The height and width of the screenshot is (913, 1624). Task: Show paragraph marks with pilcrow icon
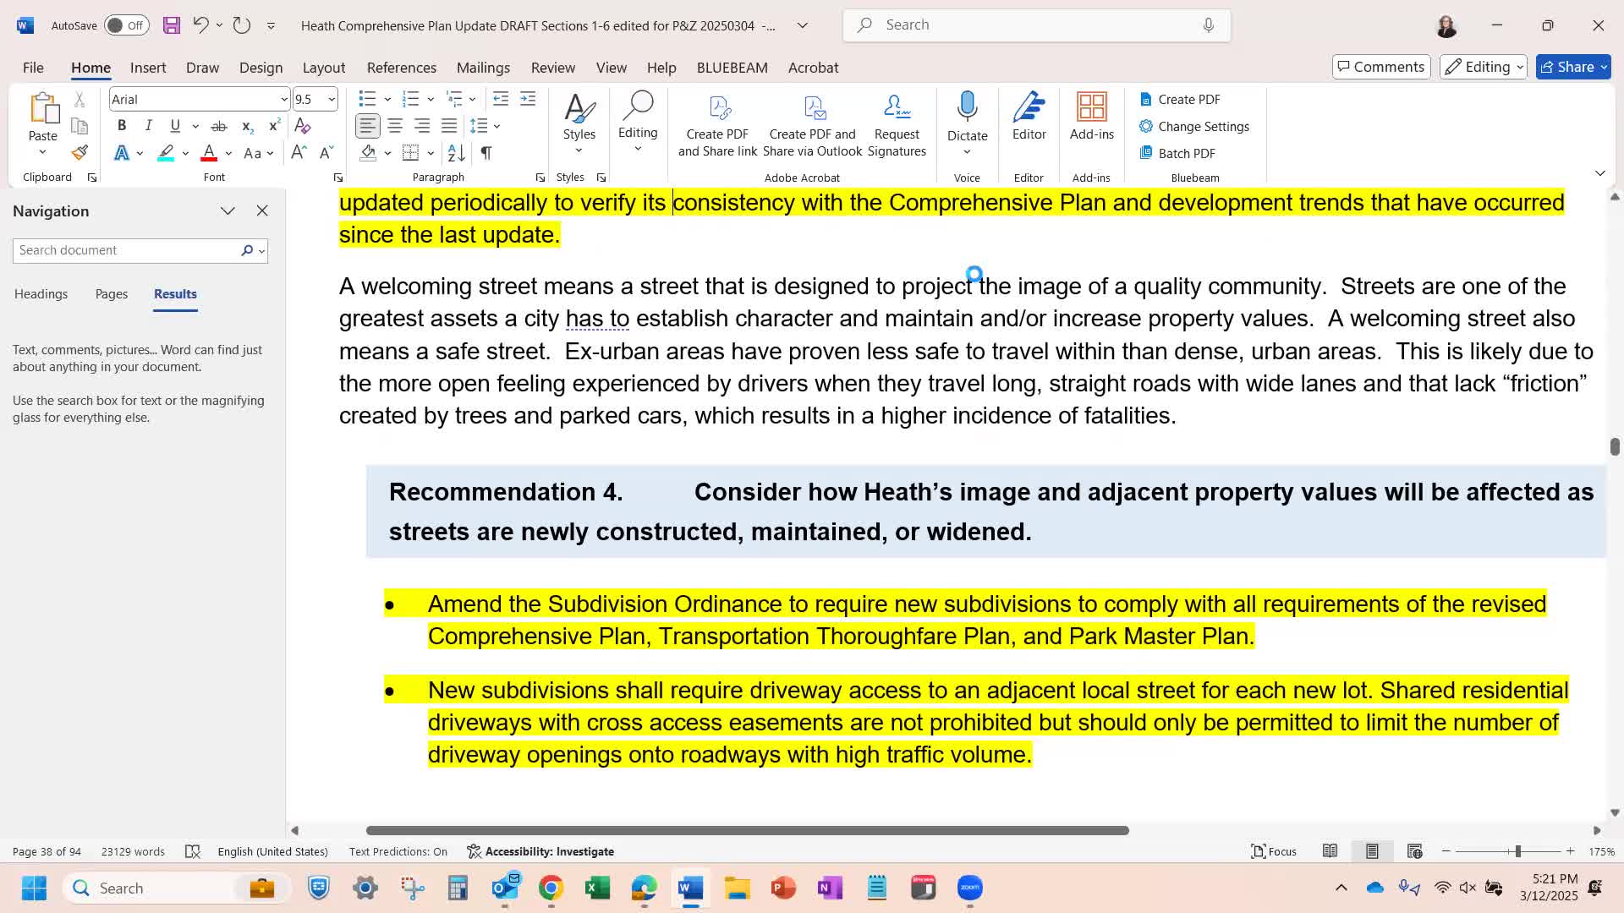click(x=486, y=153)
